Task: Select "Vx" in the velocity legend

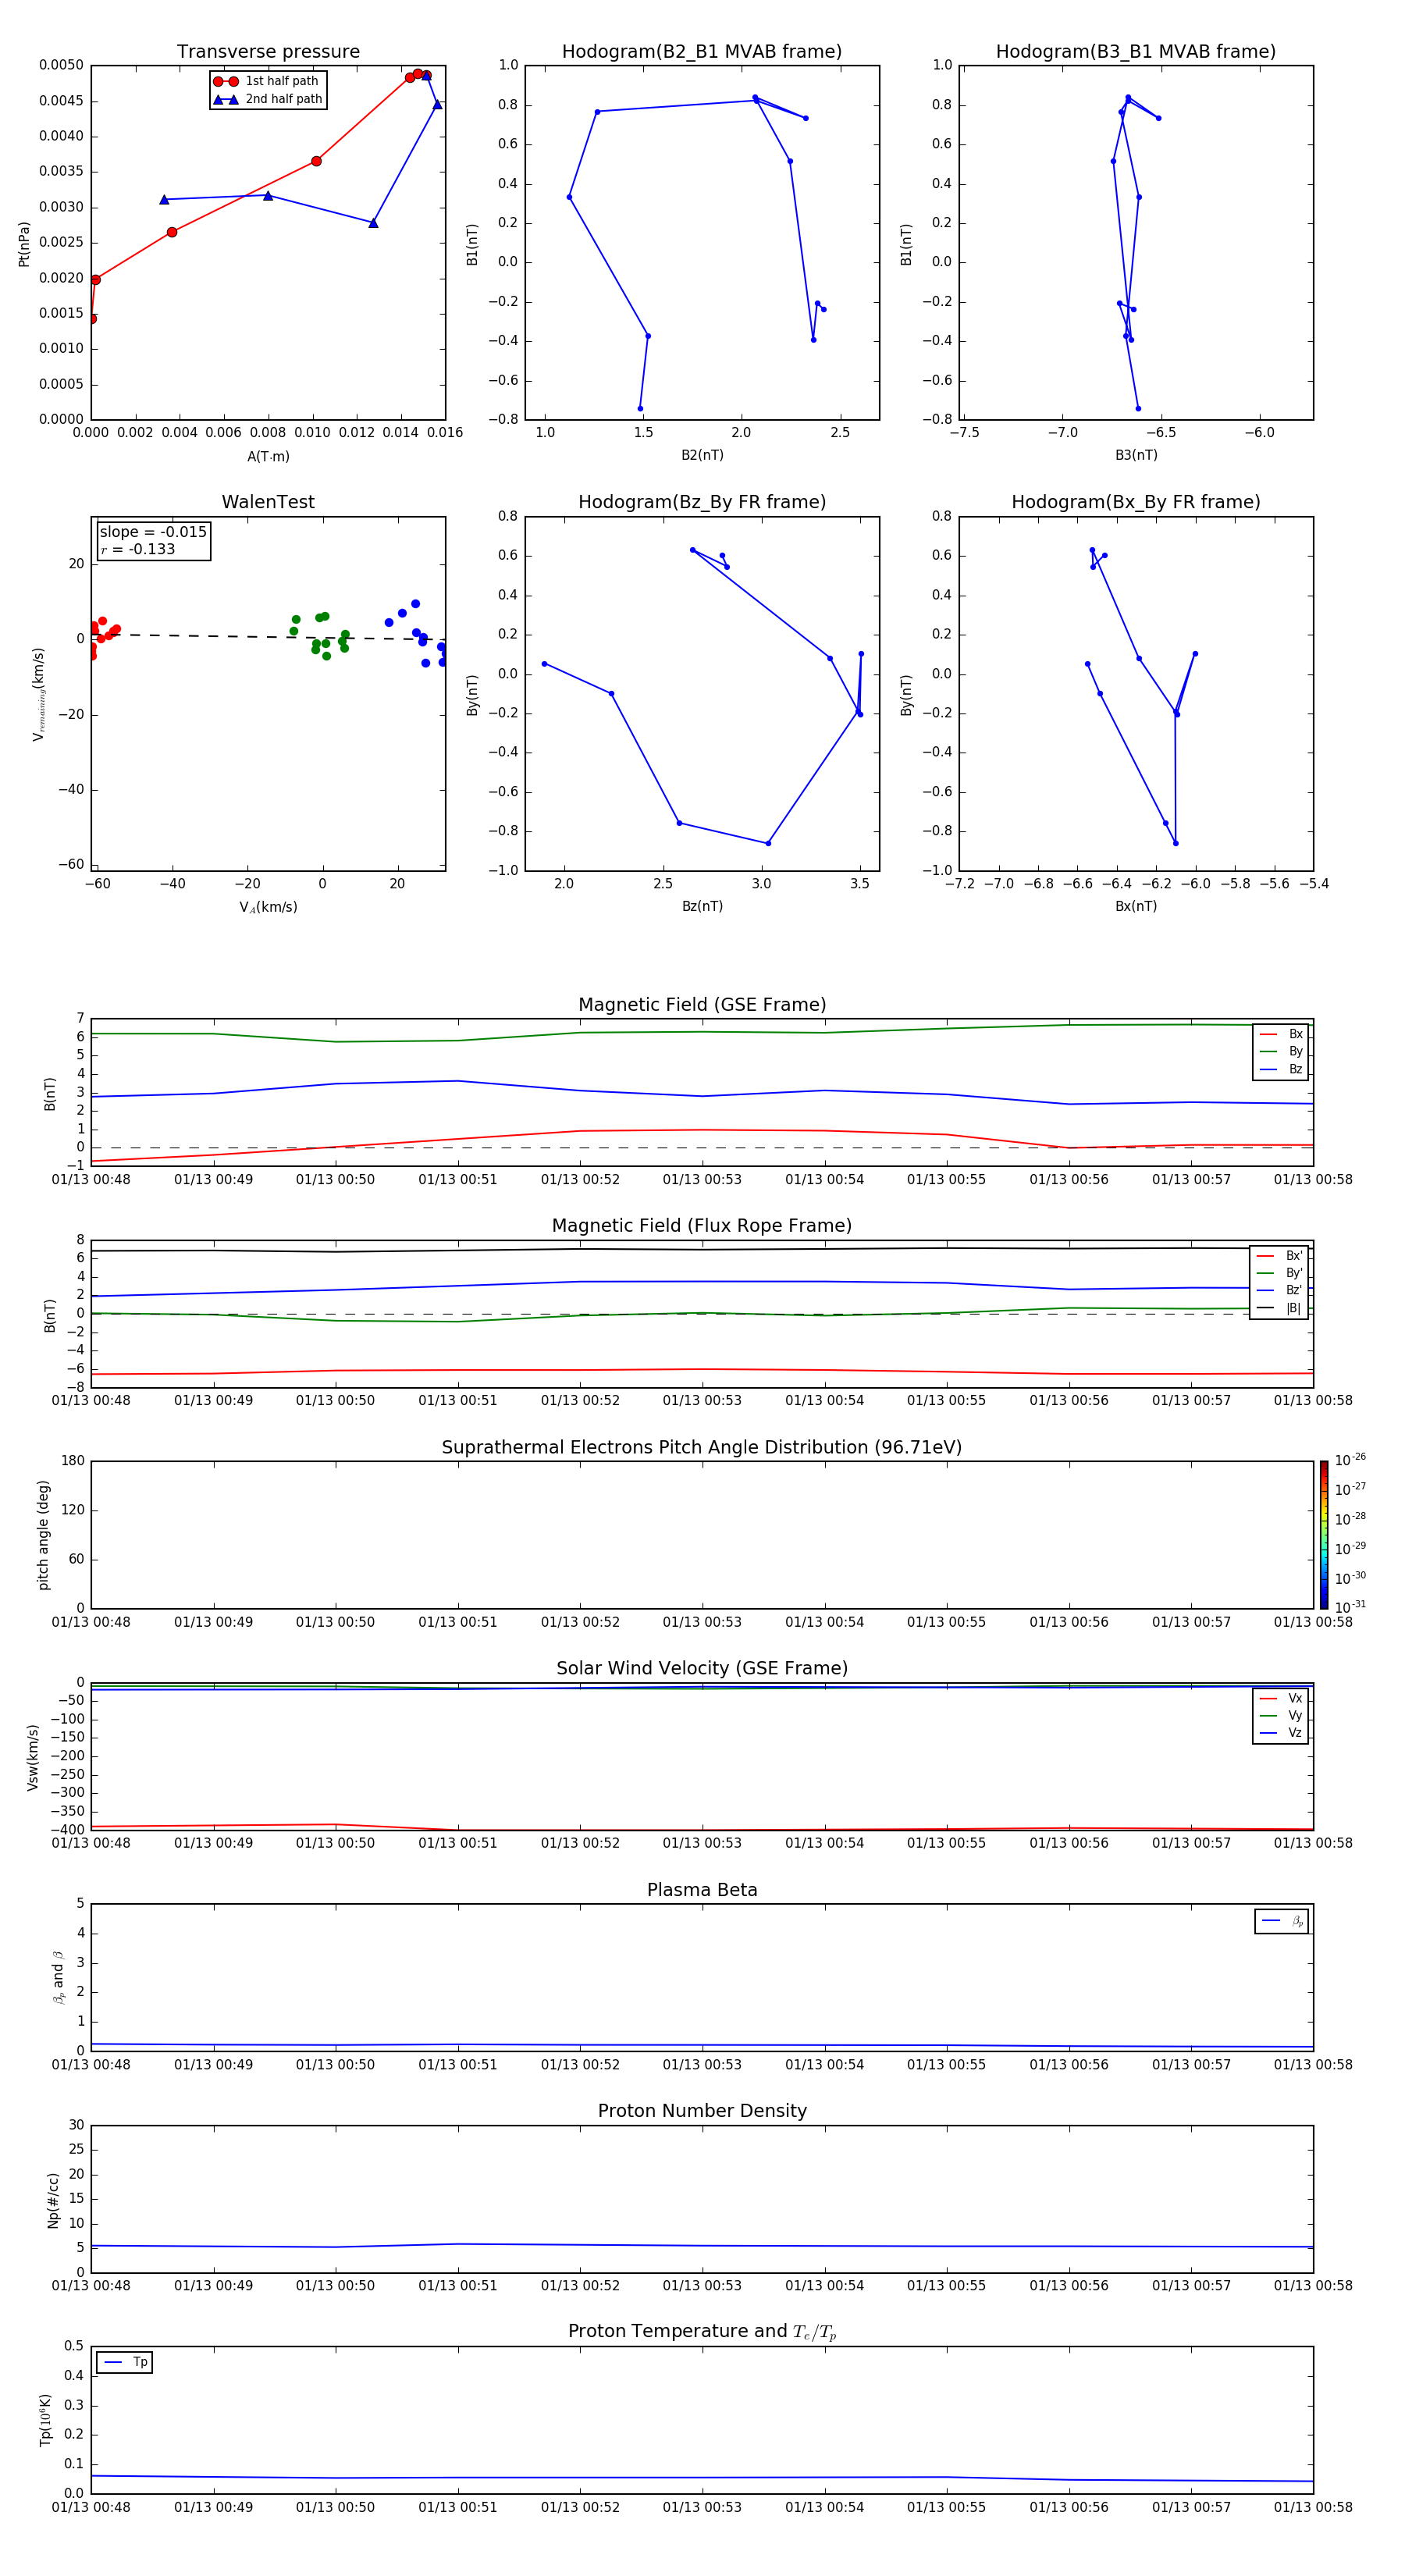Action: [1281, 1699]
